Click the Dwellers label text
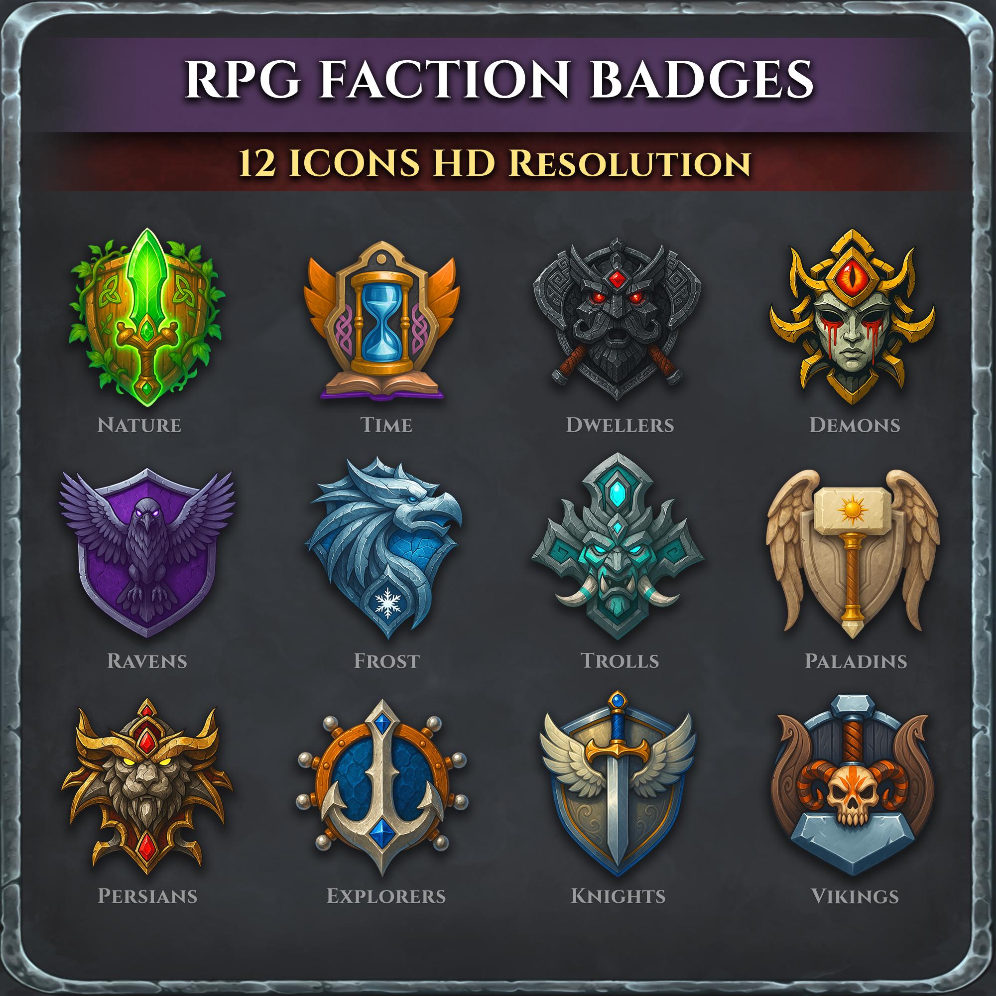 [620, 425]
